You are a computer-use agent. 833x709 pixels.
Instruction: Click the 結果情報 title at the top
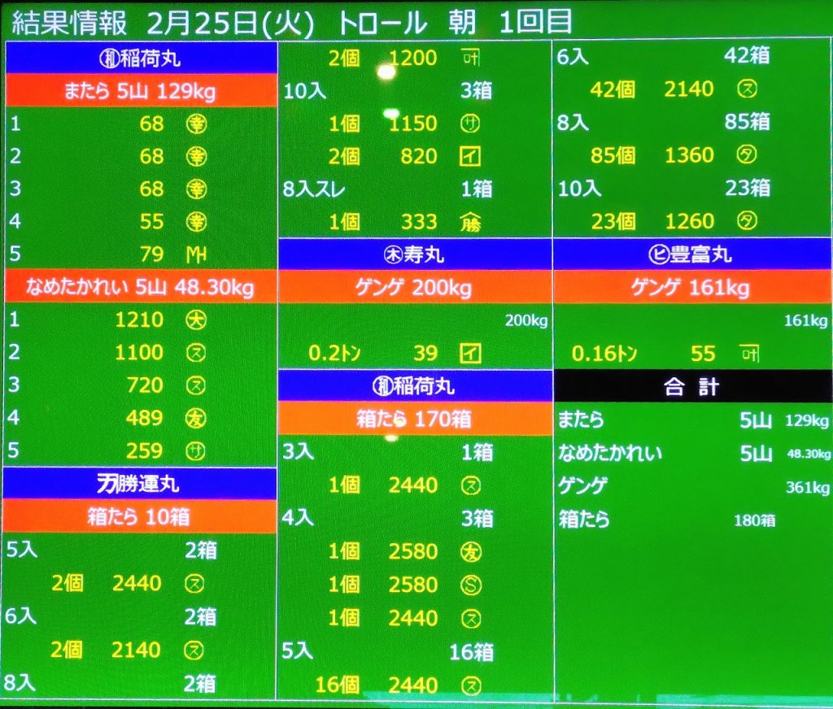69,23
